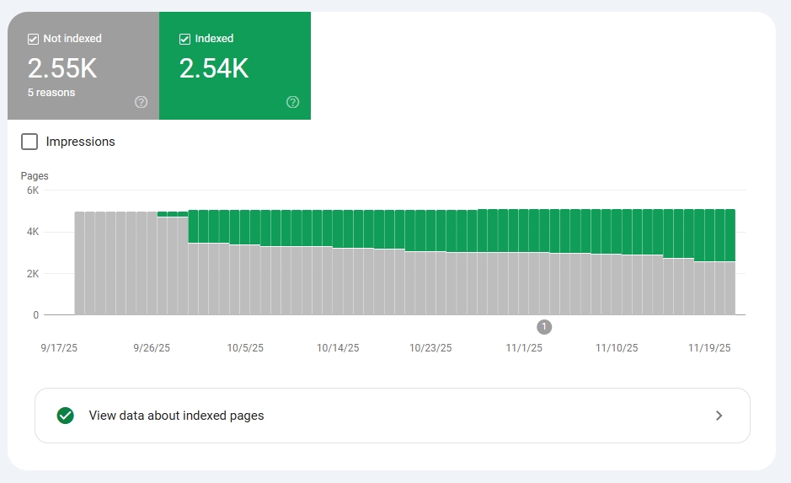Click the 10/14/25 date axis label
The width and height of the screenshot is (791, 483).
point(338,348)
